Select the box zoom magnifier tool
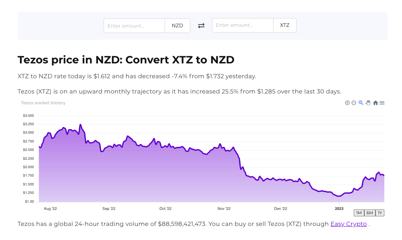Viewport: 402px width, 240px height. point(361,103)
